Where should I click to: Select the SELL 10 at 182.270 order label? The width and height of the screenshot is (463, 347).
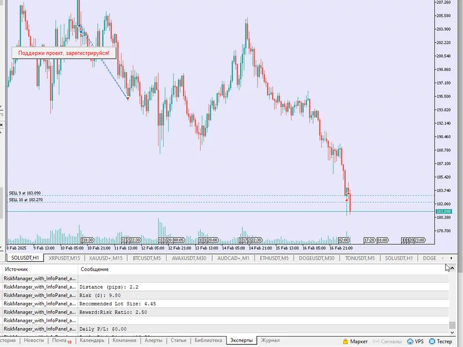click(25, 200)
